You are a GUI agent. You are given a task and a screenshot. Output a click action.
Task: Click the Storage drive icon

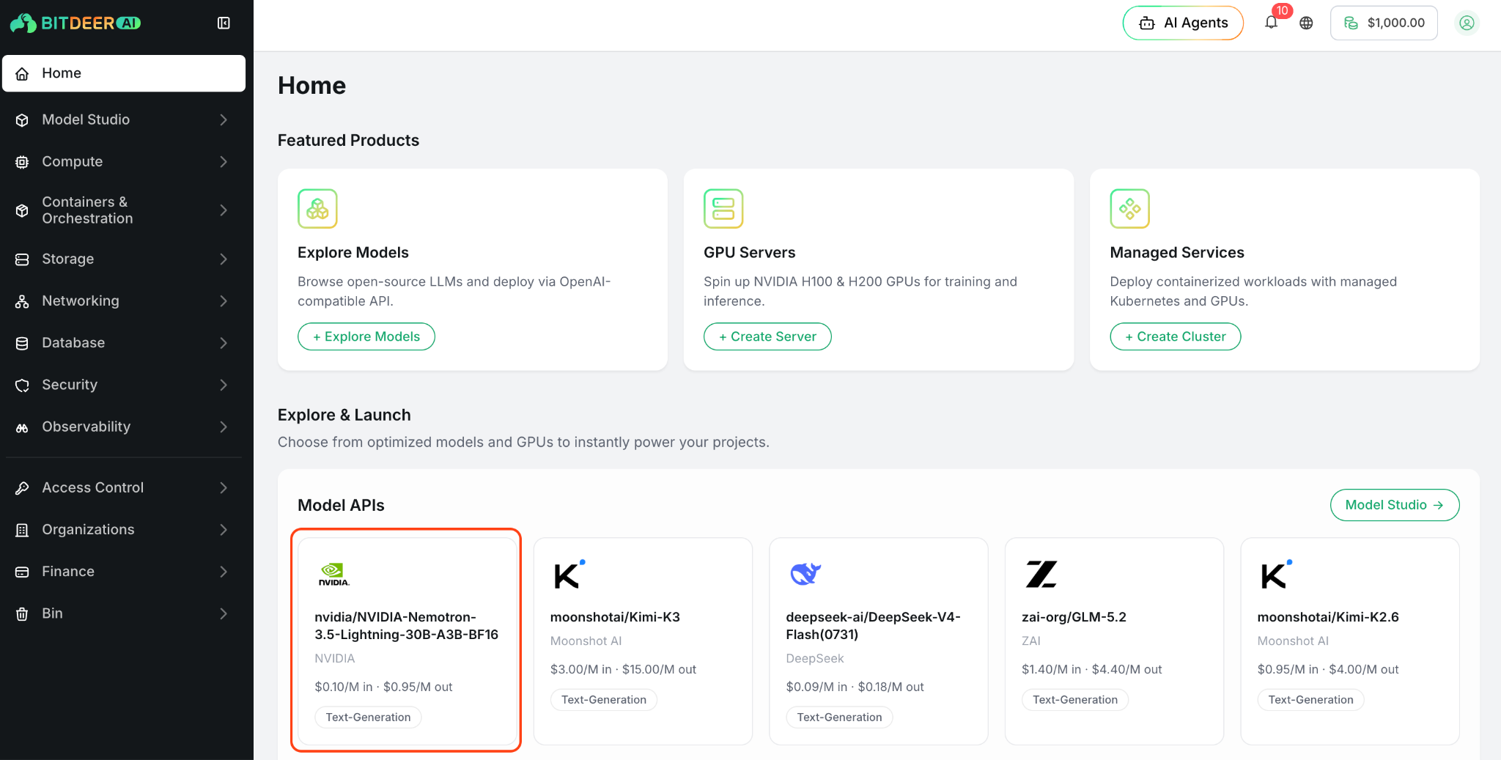pos(23,259)
